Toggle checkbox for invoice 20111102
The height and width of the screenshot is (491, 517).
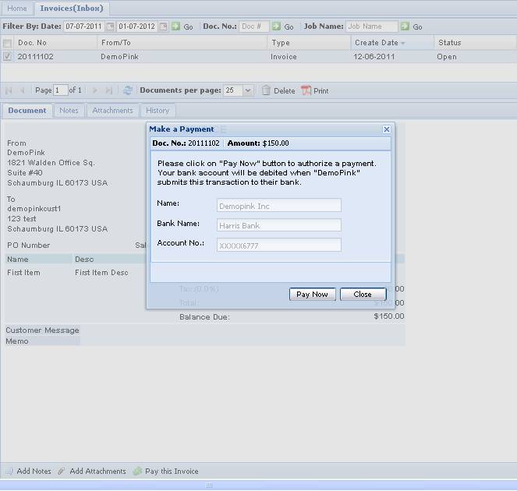[8, 57]
